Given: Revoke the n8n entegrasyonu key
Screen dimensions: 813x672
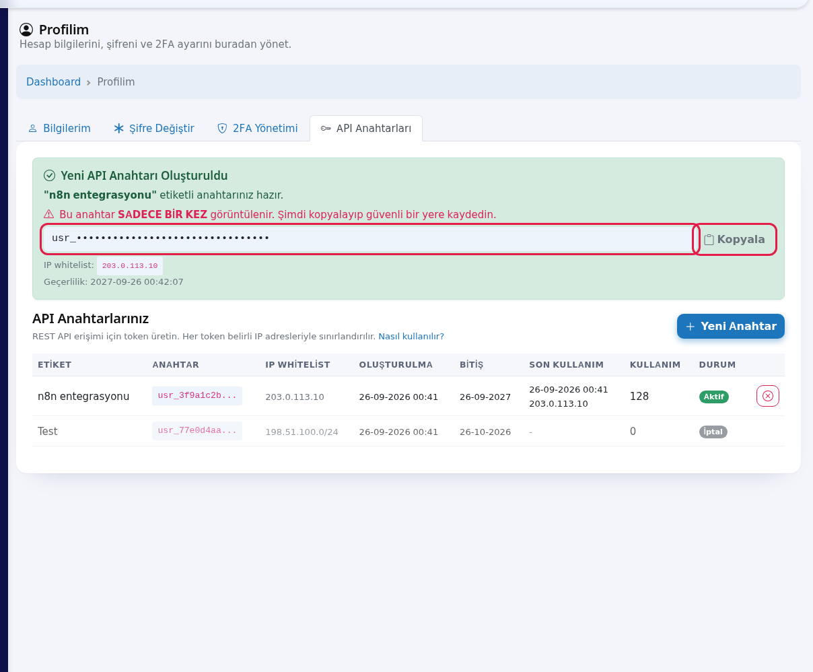Looking at the screenshot, I should 768,396.
